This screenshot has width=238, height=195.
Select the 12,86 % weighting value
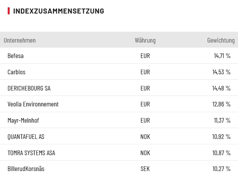click(221, 104)
